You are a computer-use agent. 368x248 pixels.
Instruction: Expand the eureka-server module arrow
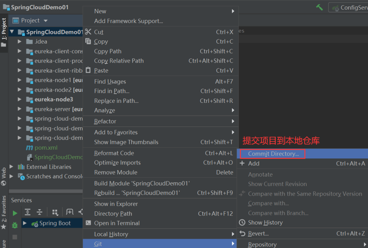(x=19, y=109)
